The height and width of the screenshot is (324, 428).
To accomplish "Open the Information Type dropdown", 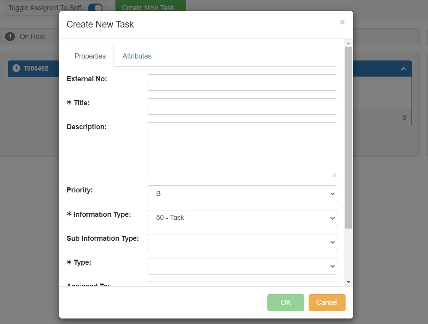I will 242,218.
